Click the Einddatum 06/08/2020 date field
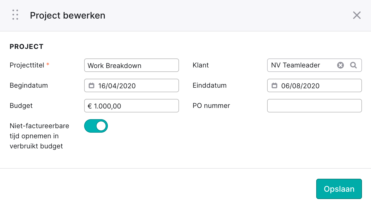The height and width of the screenshot is (208, 371). (x=315, y=85)
